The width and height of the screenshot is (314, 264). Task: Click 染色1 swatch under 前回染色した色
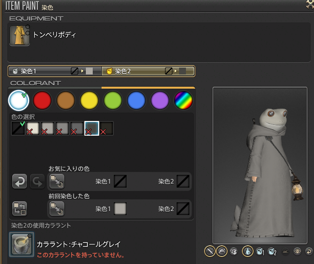(x=120, y=209)
